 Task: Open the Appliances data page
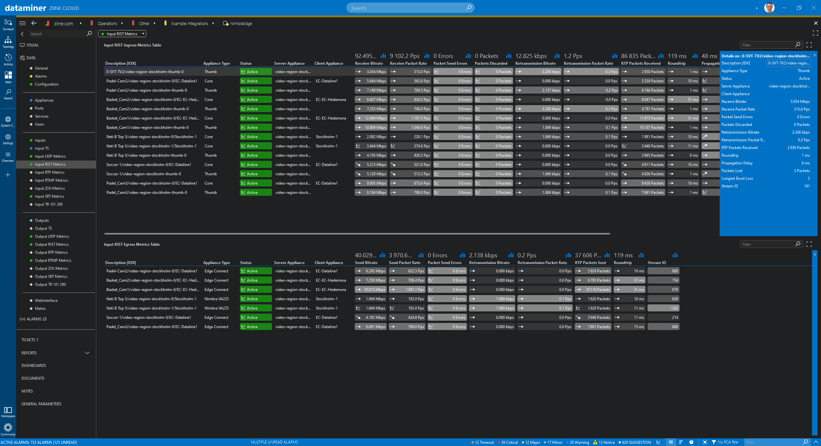point(44,100)
